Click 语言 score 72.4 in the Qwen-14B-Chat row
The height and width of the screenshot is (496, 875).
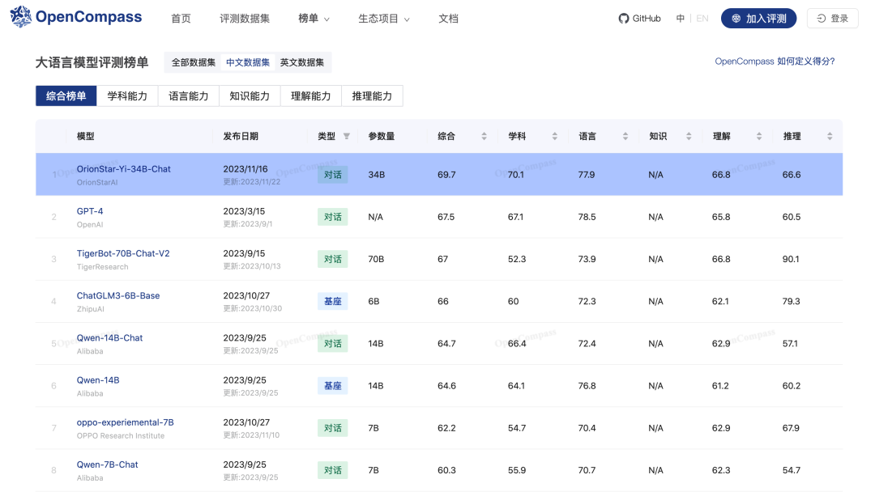587,343
